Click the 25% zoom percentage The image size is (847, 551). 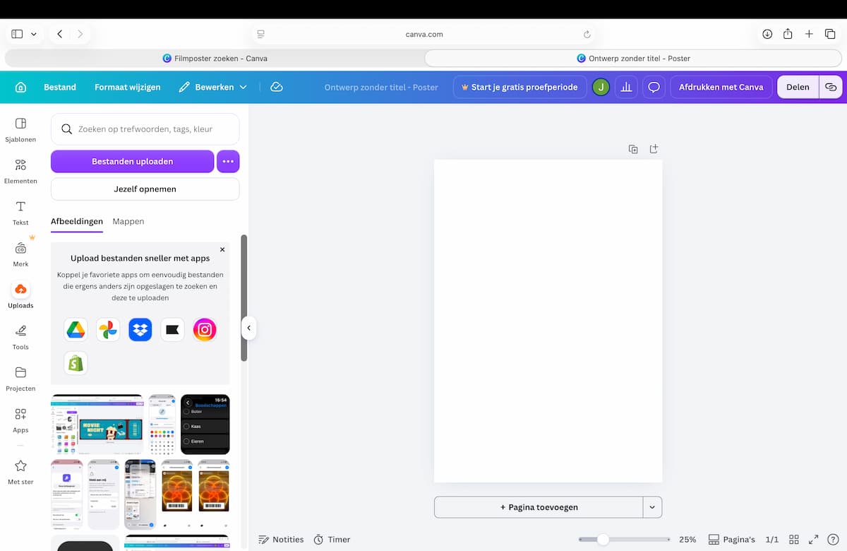(687, 539)
